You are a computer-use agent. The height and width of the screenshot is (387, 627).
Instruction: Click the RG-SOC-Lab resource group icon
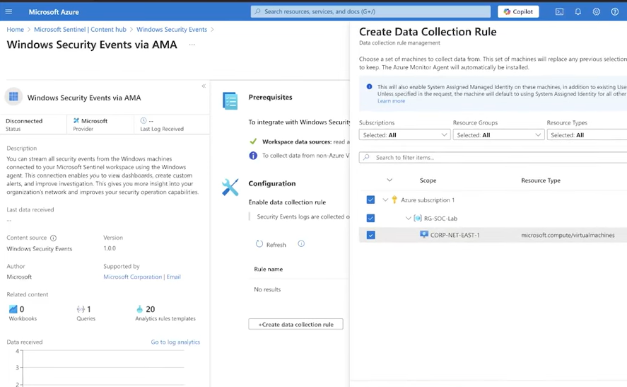point(418,218)
